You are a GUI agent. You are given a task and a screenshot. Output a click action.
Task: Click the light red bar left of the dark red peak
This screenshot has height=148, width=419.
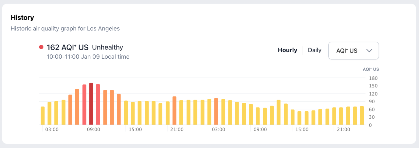(84, 104)
